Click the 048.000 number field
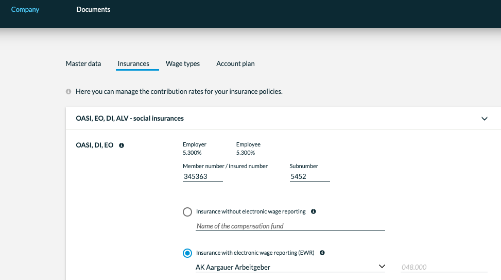501x280 pixels. pyautogui.click(x=444, y=267)
